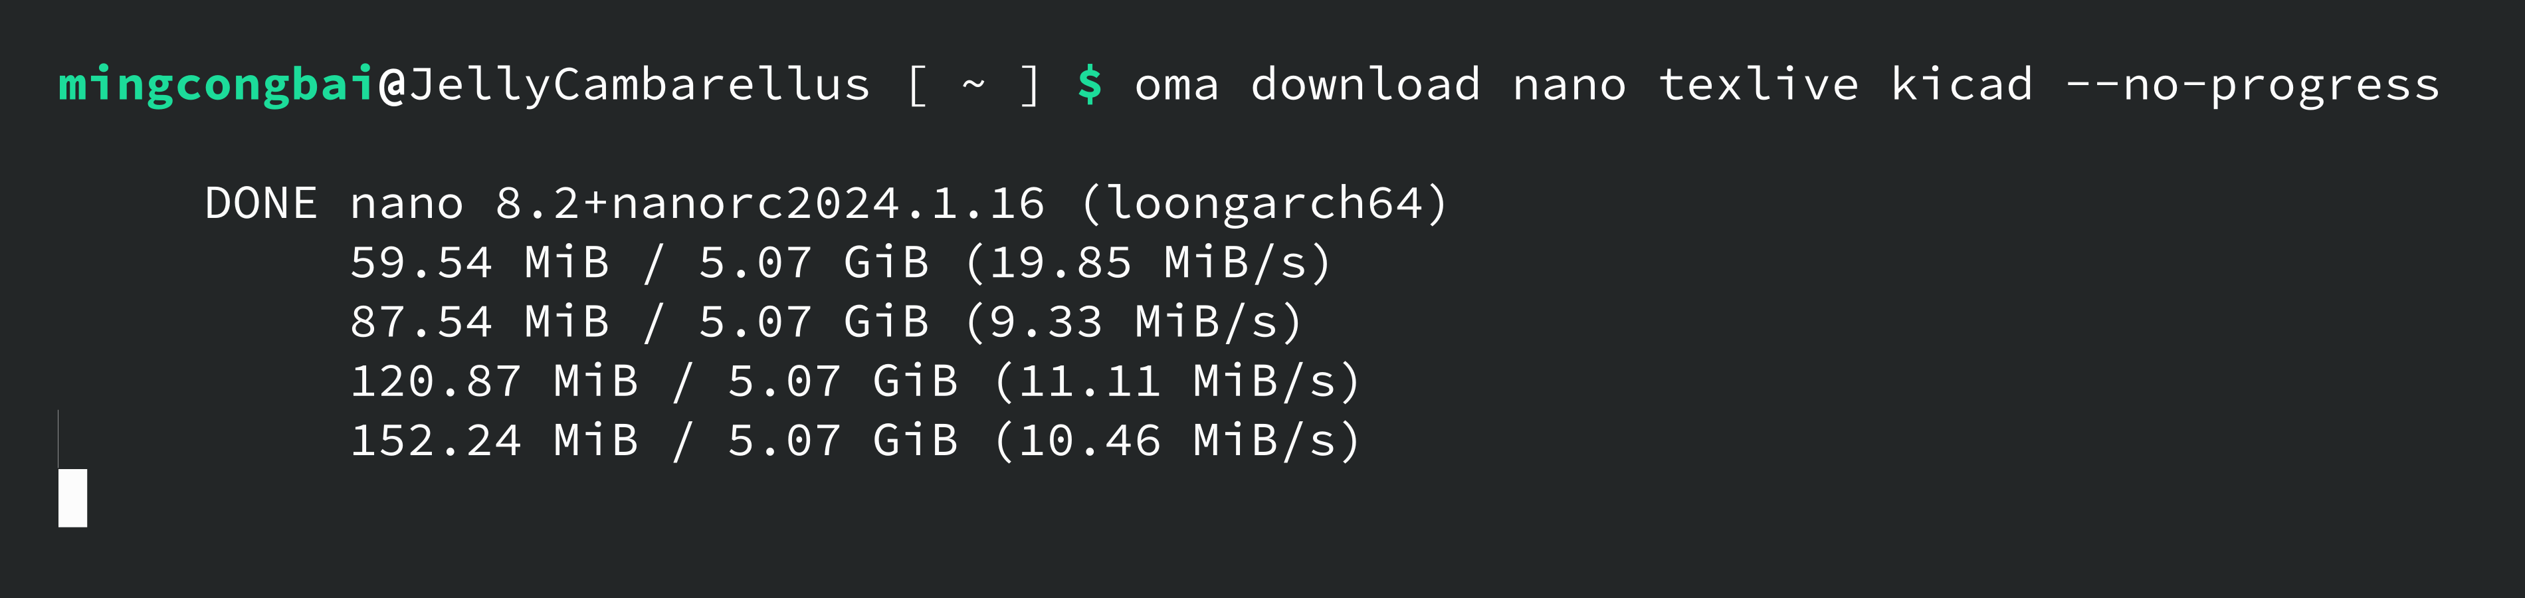Click the green username mingcongbai in the prompt
Image resolution: width=2525 pixels, height=598 pixels.
coord(217,86)
